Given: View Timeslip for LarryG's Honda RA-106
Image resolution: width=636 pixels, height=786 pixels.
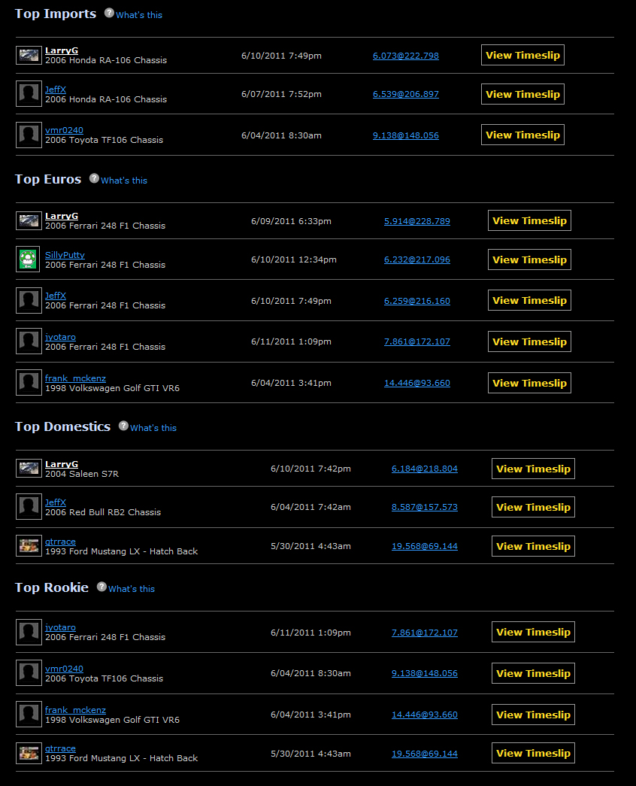Looking at the screenshot, I should [522, 55].
